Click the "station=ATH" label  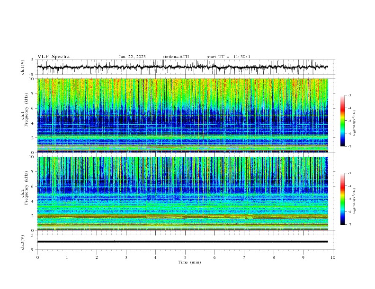(176, 57)
